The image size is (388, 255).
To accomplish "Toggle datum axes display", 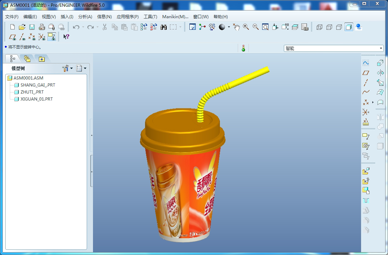I will pyautogui.click(x=22, y=37).
